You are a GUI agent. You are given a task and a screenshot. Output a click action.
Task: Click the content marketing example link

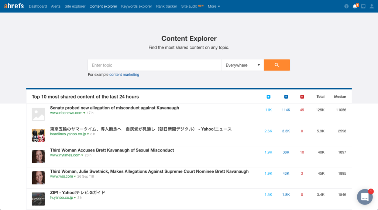pos(124,75)
